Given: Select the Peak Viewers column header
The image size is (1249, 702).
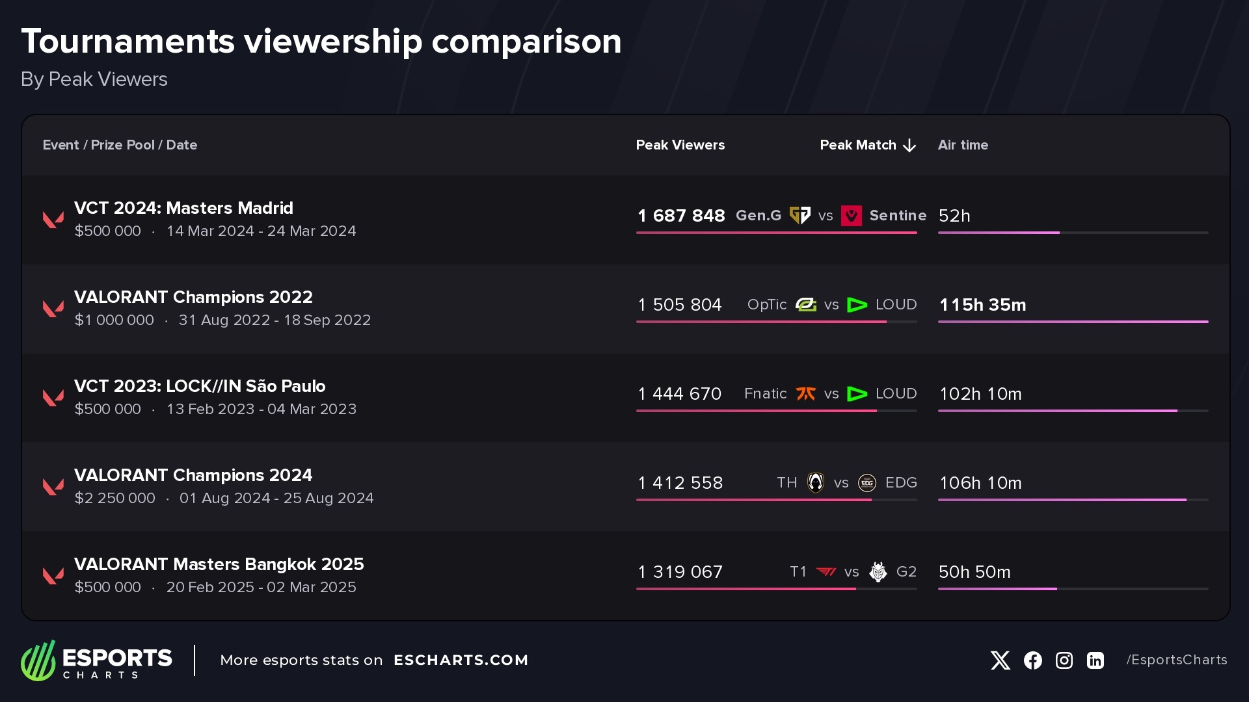Looking at the screenshot, I should pyautogui.click(x=680, y=145).
